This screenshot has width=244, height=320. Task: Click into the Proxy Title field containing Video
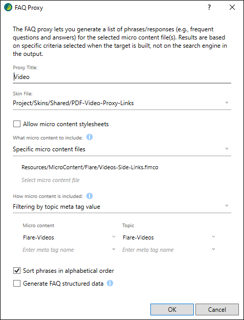coord(122,77)
